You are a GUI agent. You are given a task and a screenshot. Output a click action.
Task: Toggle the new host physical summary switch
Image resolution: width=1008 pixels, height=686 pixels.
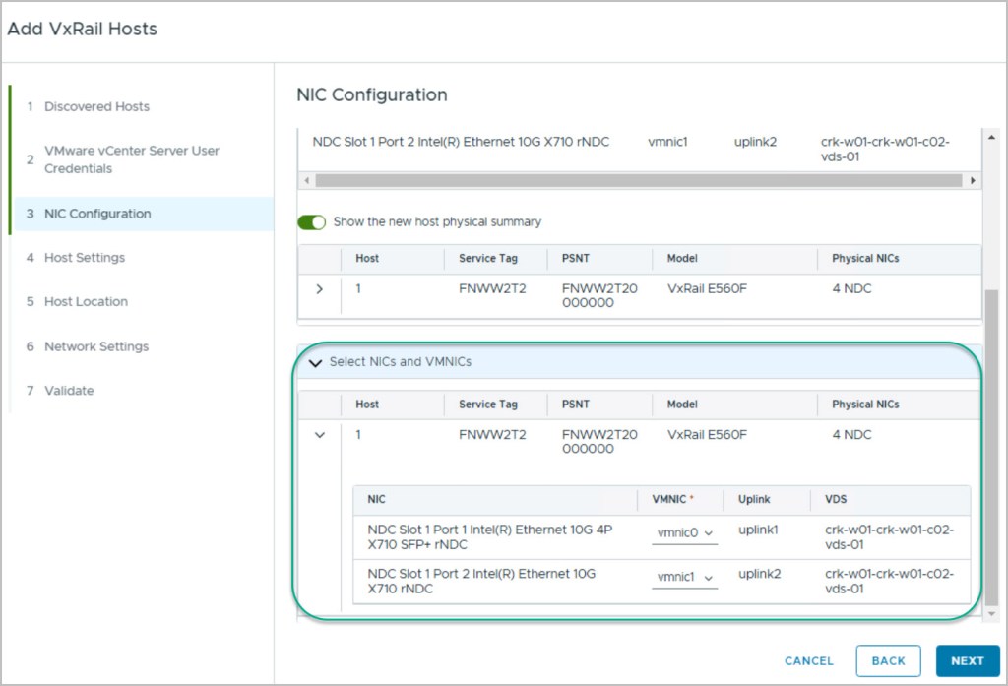[x=312, y=222]
